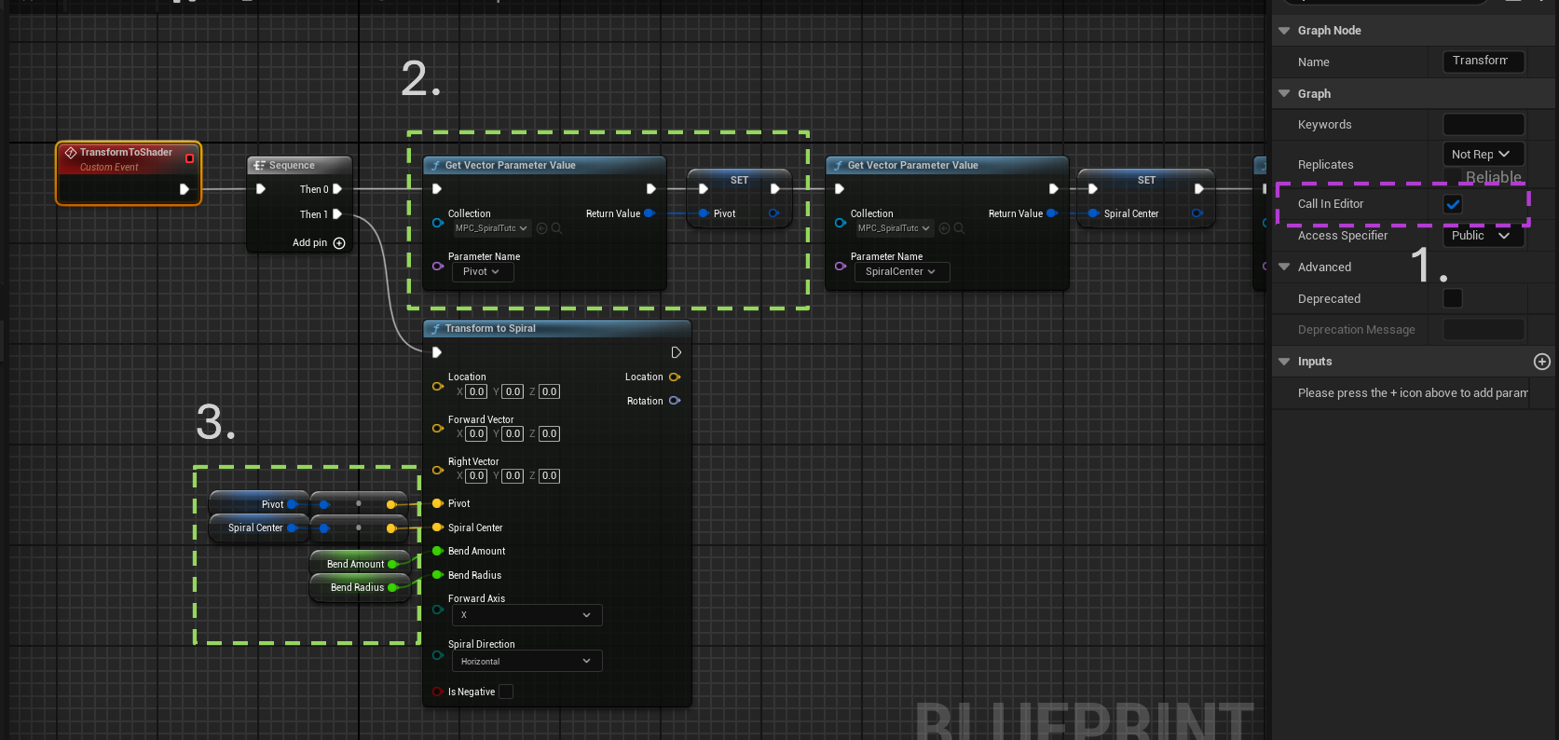Screen dimensions: 1559x740
Task: Open Access Specifier Public dropdown
Action: coord(1484,236)
